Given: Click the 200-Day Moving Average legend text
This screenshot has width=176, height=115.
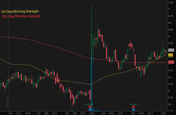Looking at the screenshot, I should (21, 16).
